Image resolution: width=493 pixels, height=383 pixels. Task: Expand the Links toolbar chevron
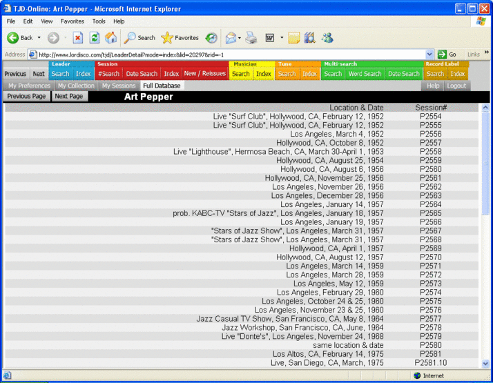point(487,52)
